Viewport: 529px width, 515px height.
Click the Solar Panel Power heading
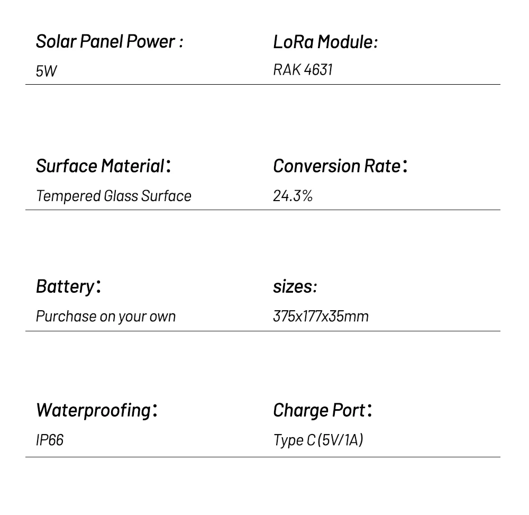click(x=110, y=42)
